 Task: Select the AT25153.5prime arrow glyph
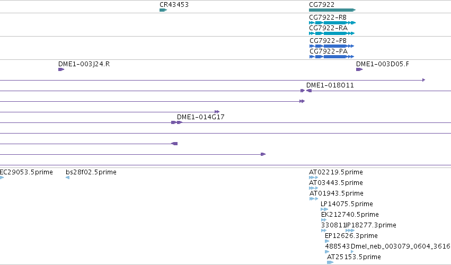tap(330, 262)
